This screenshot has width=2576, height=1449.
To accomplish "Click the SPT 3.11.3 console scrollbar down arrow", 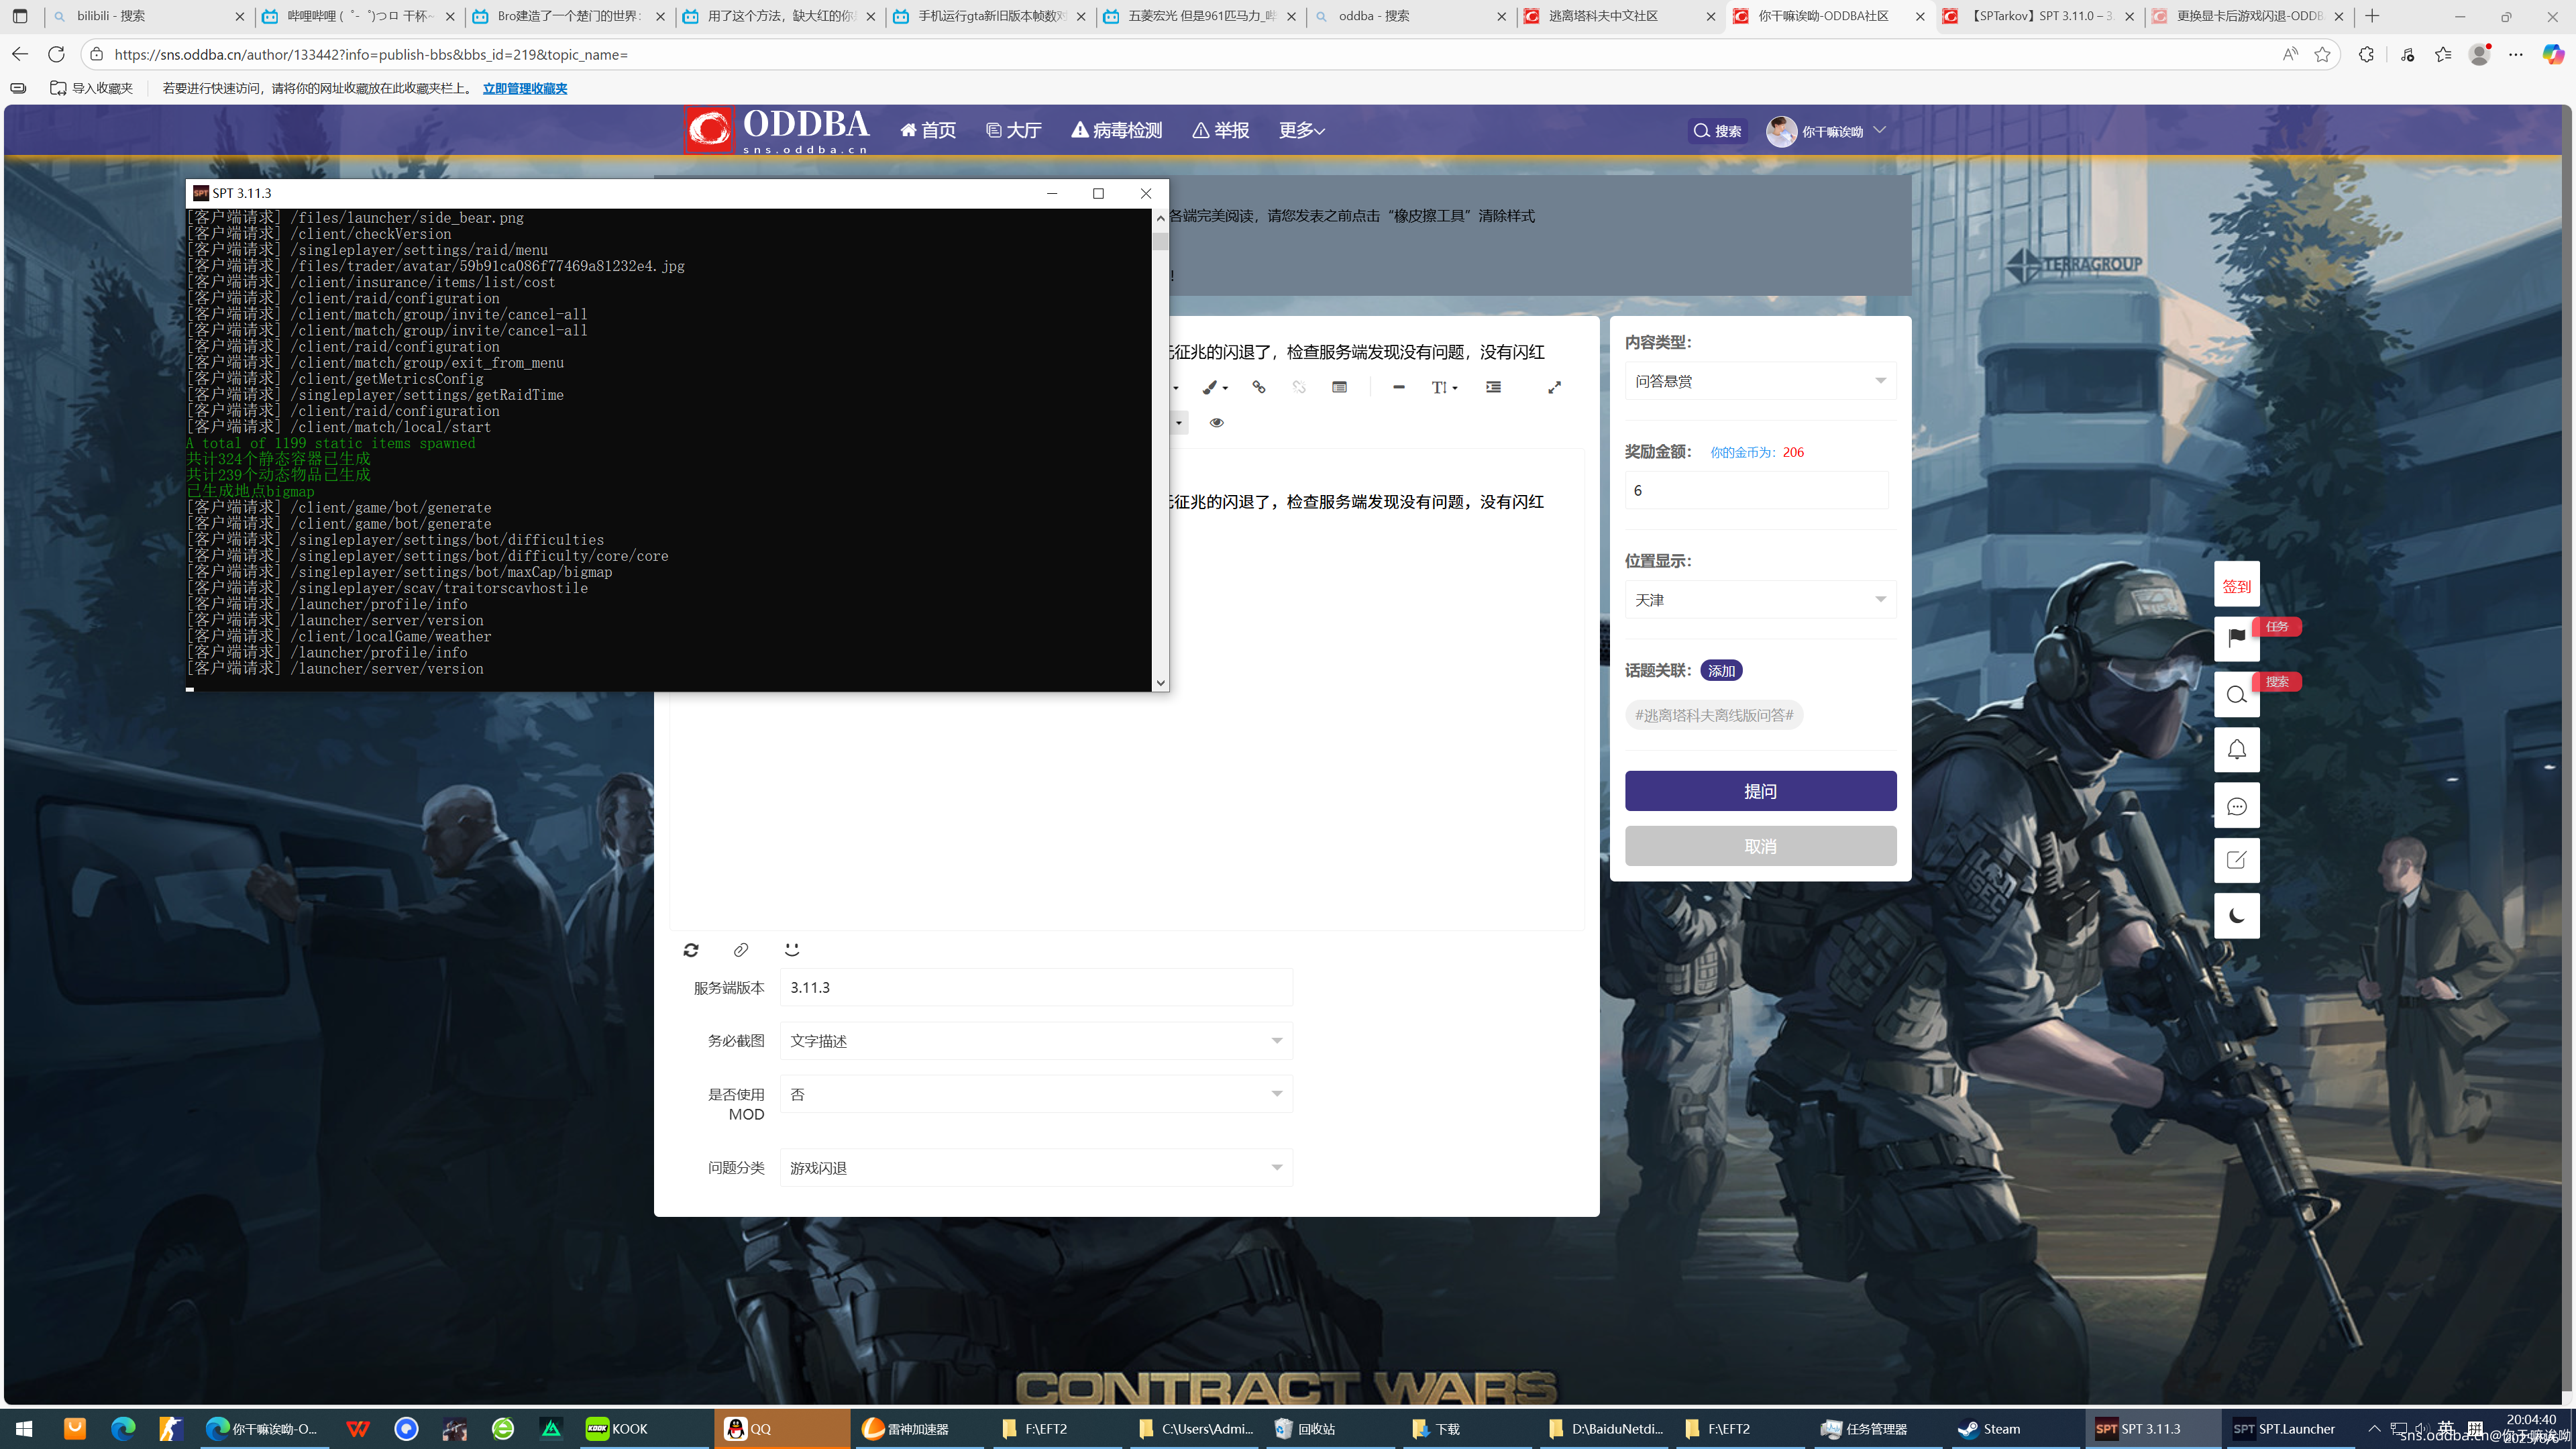I will click(1160, 683).
